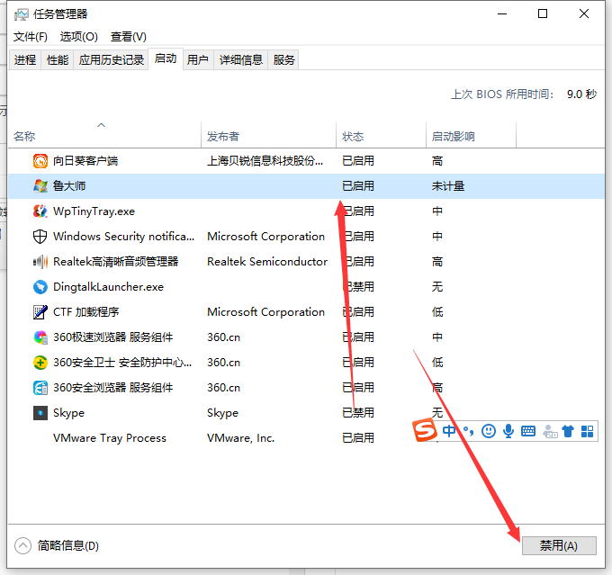The width and height of the screenshot is (612, 575).
Task: Open the 文件(F) menu
Action: (31, 37)
